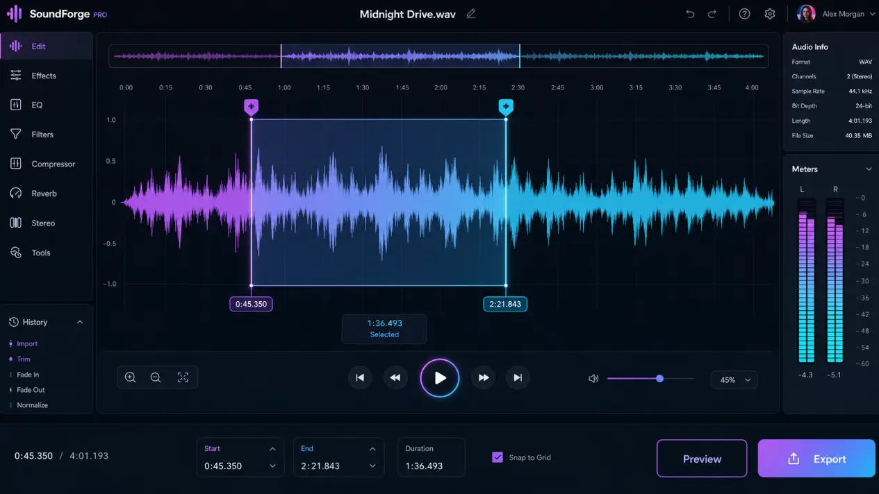
Task: Fast forward the audio playback
Action: (484, 377)
